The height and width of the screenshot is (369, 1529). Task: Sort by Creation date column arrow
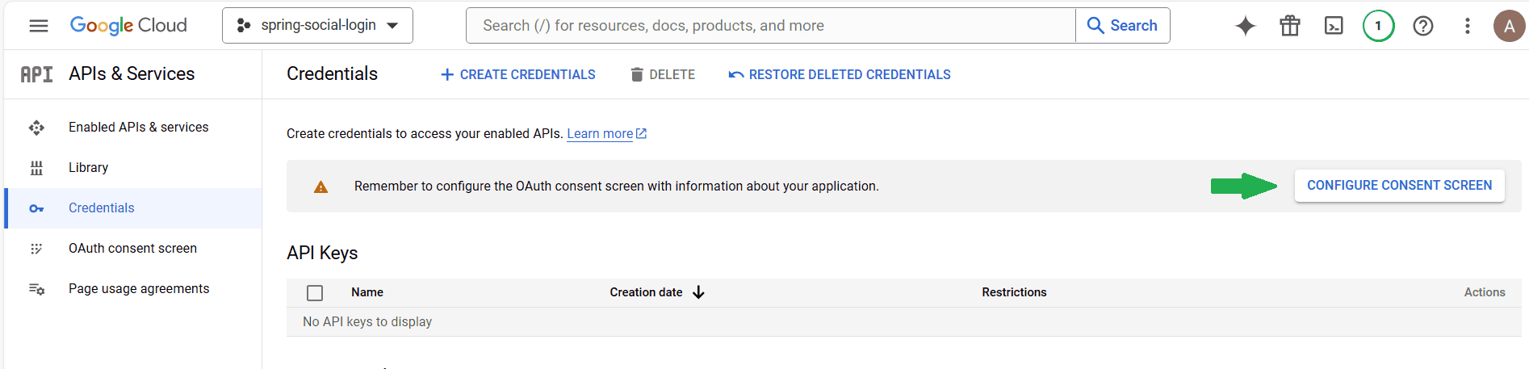click(698, 292)
